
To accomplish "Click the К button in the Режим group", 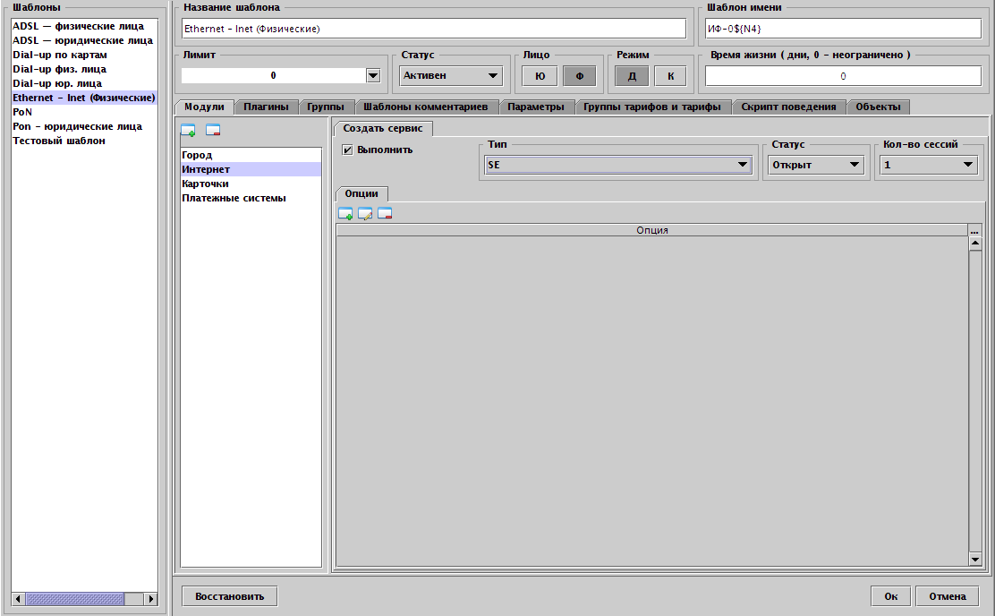I will point(669,75).
